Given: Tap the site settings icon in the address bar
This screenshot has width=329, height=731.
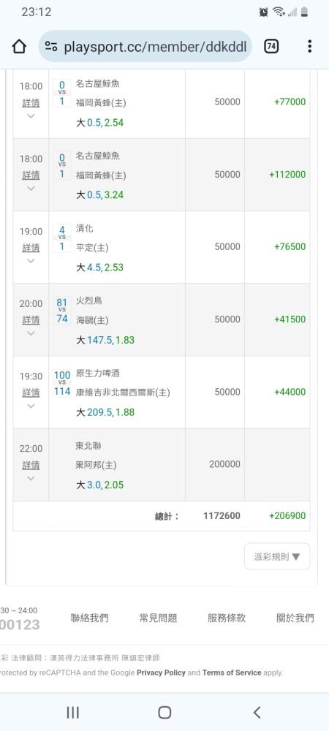Looking at the screenshot, I should (51, 46).
